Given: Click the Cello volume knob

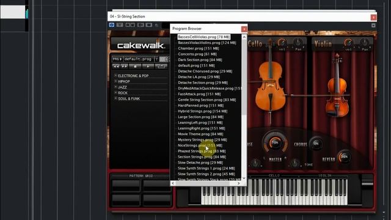Looking at the screenshot, I should [x=282, y=43].
